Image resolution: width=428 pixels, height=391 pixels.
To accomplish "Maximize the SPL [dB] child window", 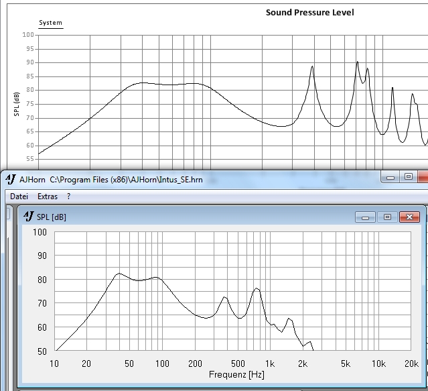I will tap(387, 217).
